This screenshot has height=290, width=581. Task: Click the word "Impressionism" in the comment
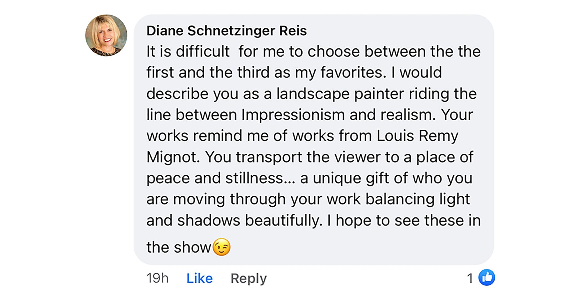(x=293, y=115)
